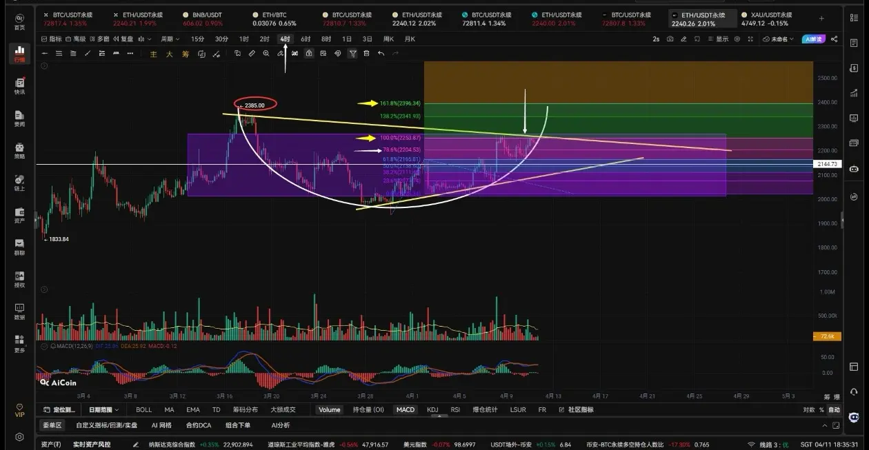The height and width of the screenshot is (450, 869).
Task: Select the 1日 timeframe
Action: [x=347, y=39]
